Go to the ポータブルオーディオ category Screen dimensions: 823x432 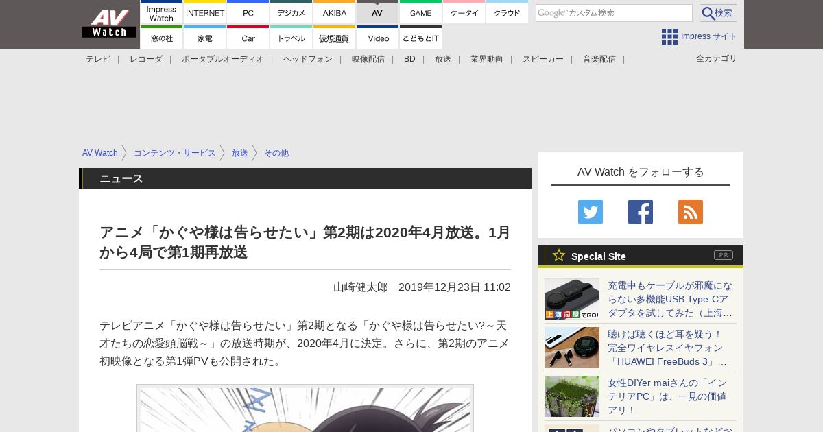(x=223, y=59)
